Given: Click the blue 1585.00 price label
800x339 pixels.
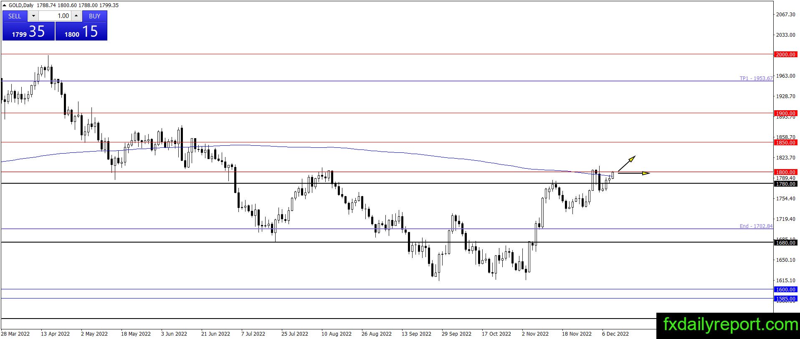Looking at the screenshot, I should pos(785,299).
